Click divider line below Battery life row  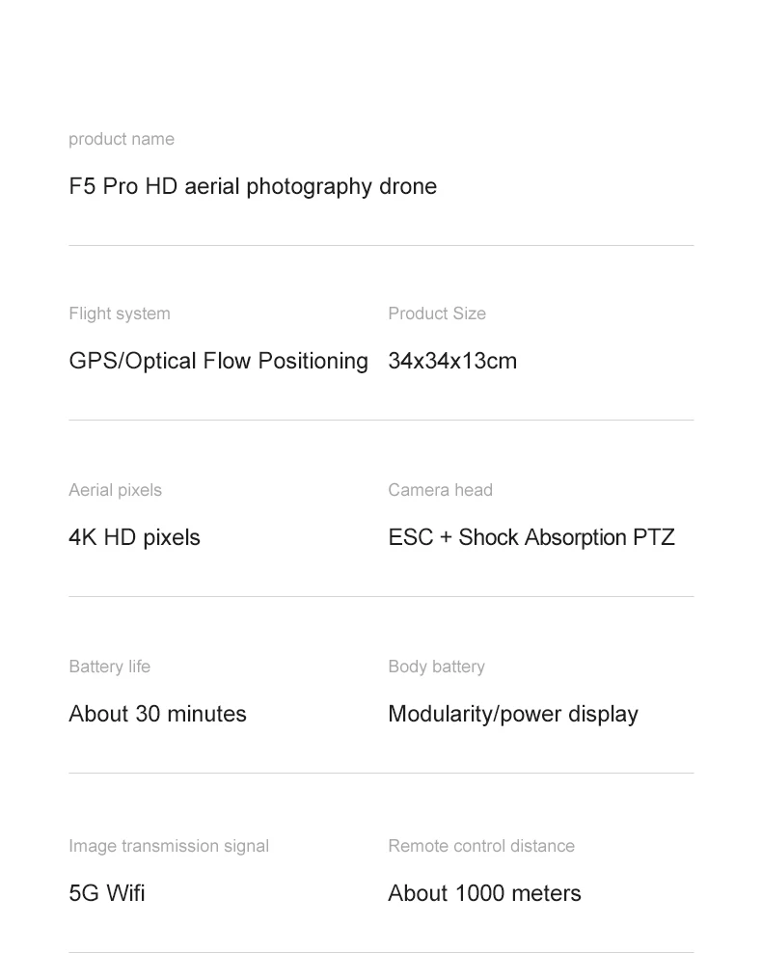381,774
